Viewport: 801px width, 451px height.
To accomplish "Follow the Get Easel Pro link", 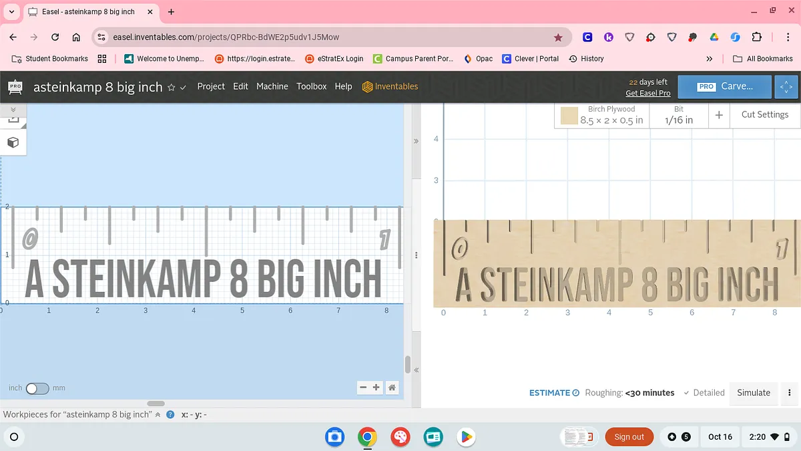I will tap(647, 93).
